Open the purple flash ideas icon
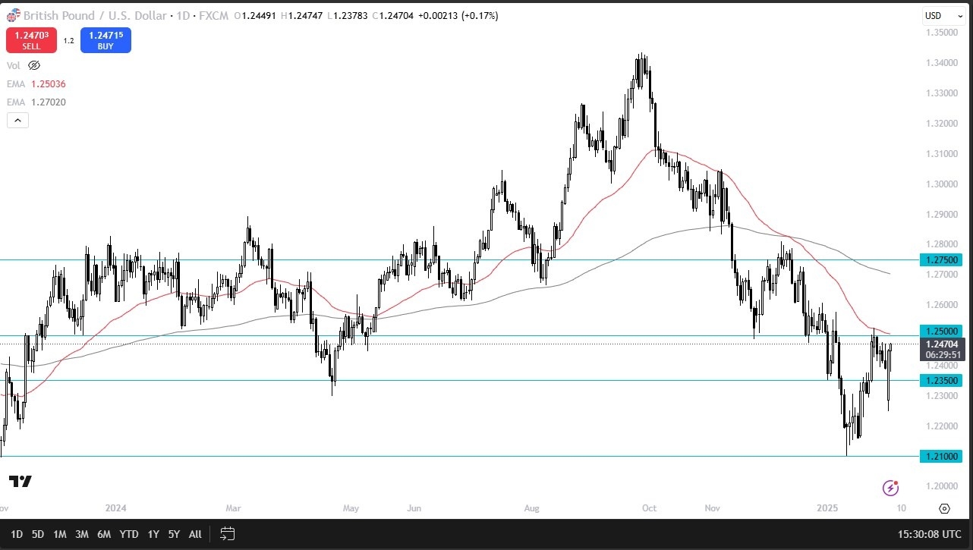This screenshot has width=973, height=550. coord(890,488)
